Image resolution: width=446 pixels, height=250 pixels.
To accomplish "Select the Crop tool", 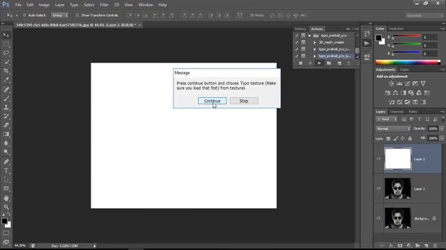I will [x=6, y=71].
